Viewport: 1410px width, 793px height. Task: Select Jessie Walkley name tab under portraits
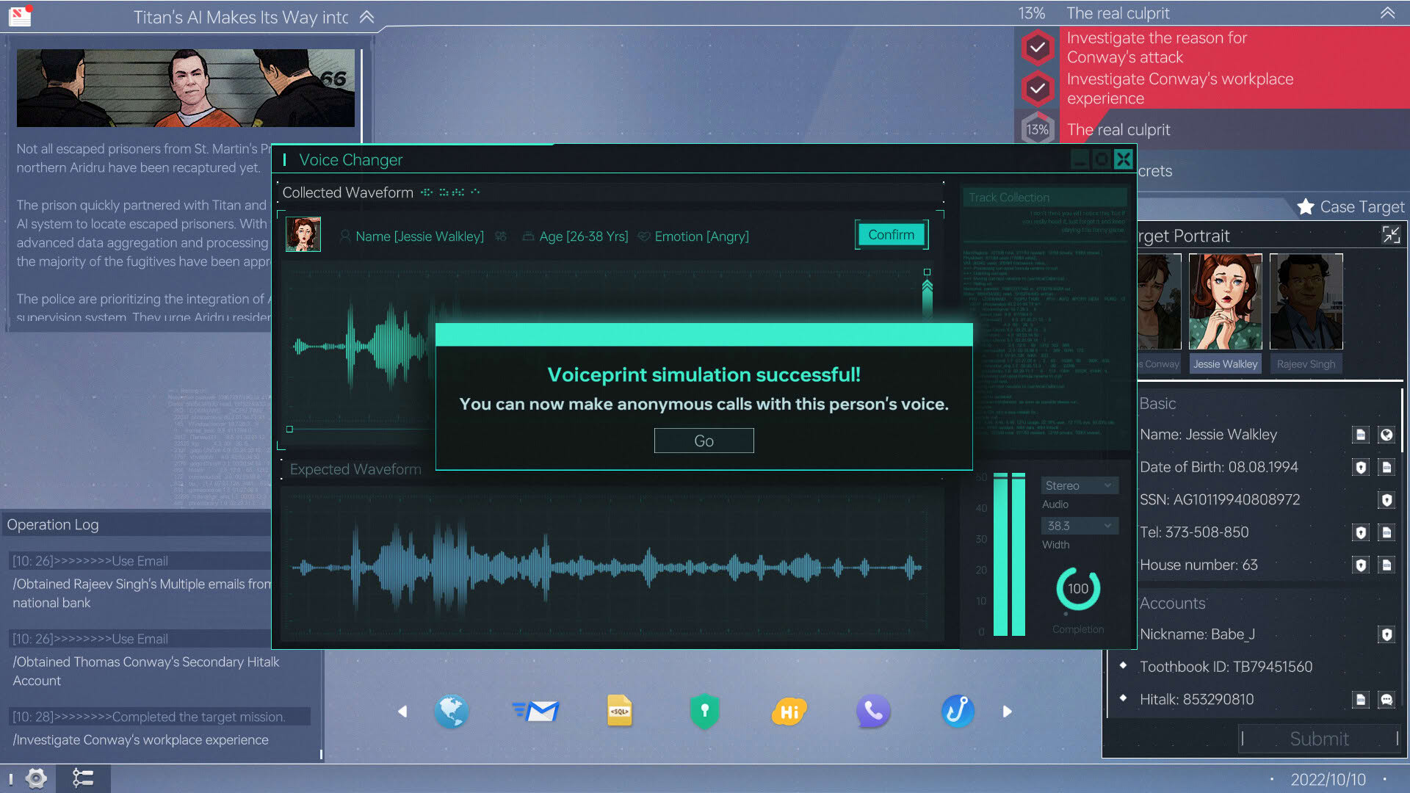(x=1225, y=364)
